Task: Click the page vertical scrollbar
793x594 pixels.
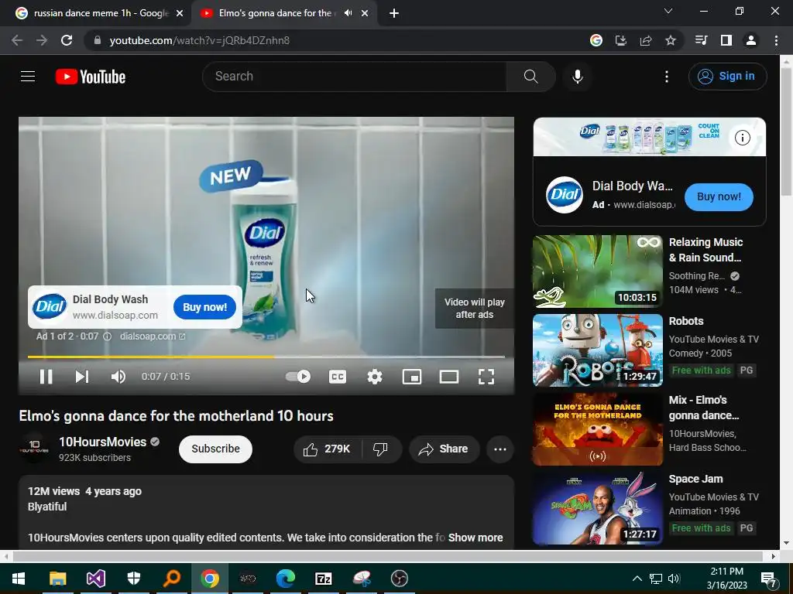Action: pos(786,131)
